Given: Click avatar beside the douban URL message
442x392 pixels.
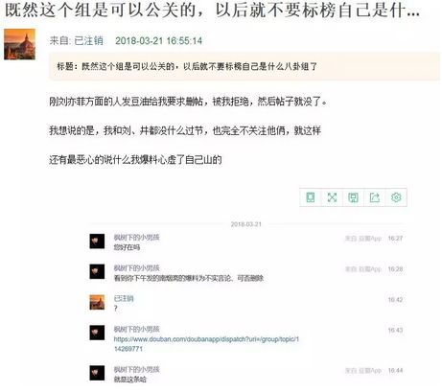Looking at the screenshot, I should pyautogui.click(x=97, y=333).
